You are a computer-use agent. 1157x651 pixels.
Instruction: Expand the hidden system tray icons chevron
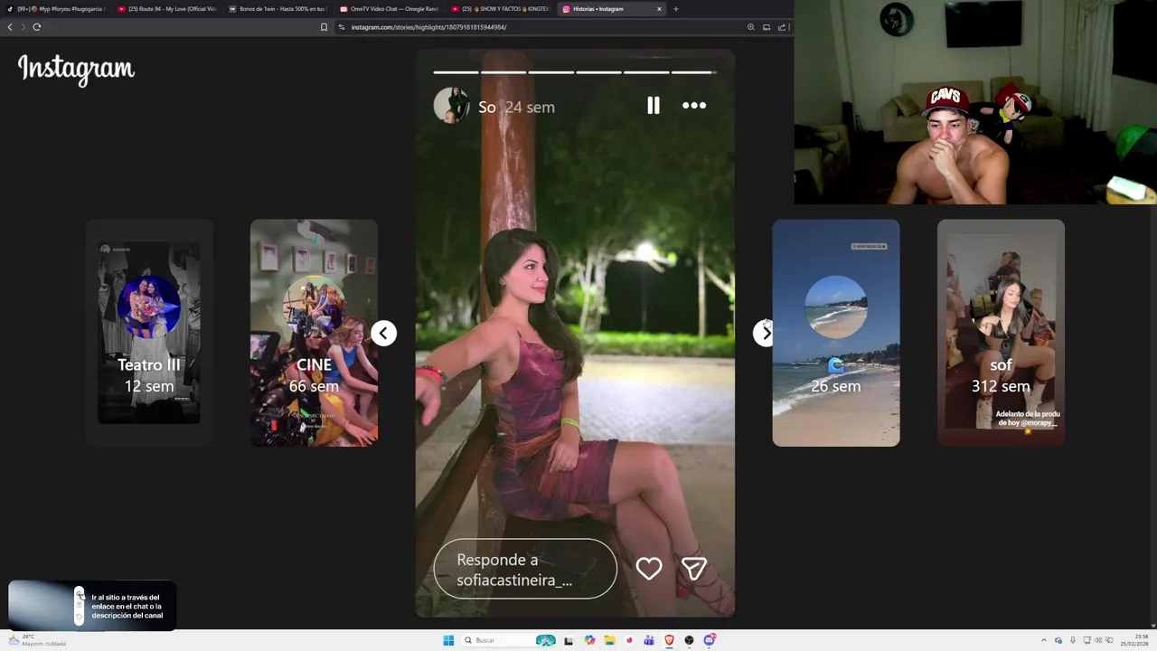[x=1044, y=640]
